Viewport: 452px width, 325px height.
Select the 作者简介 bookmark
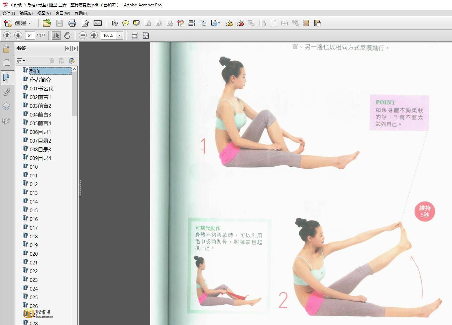tap(40, 80)
